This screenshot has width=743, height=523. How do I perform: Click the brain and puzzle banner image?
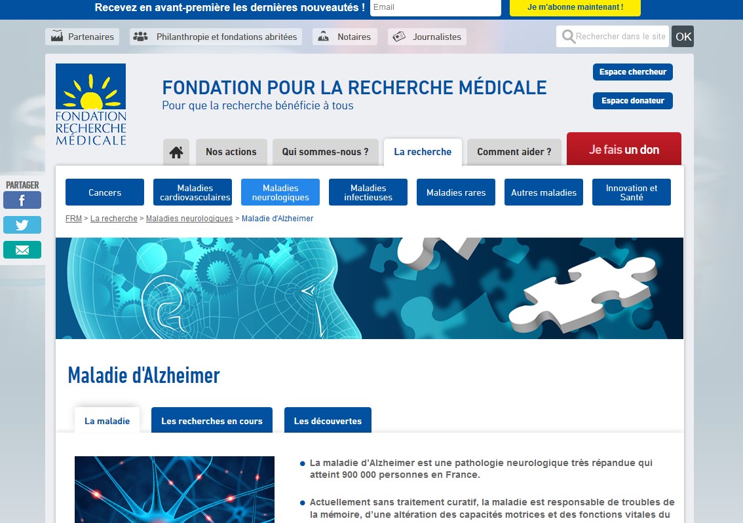tap(369, 288)
